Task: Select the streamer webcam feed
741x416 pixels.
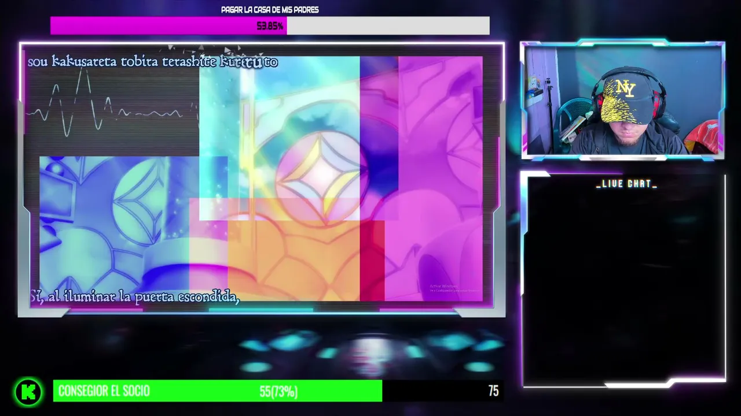Action: pos(622,100)
